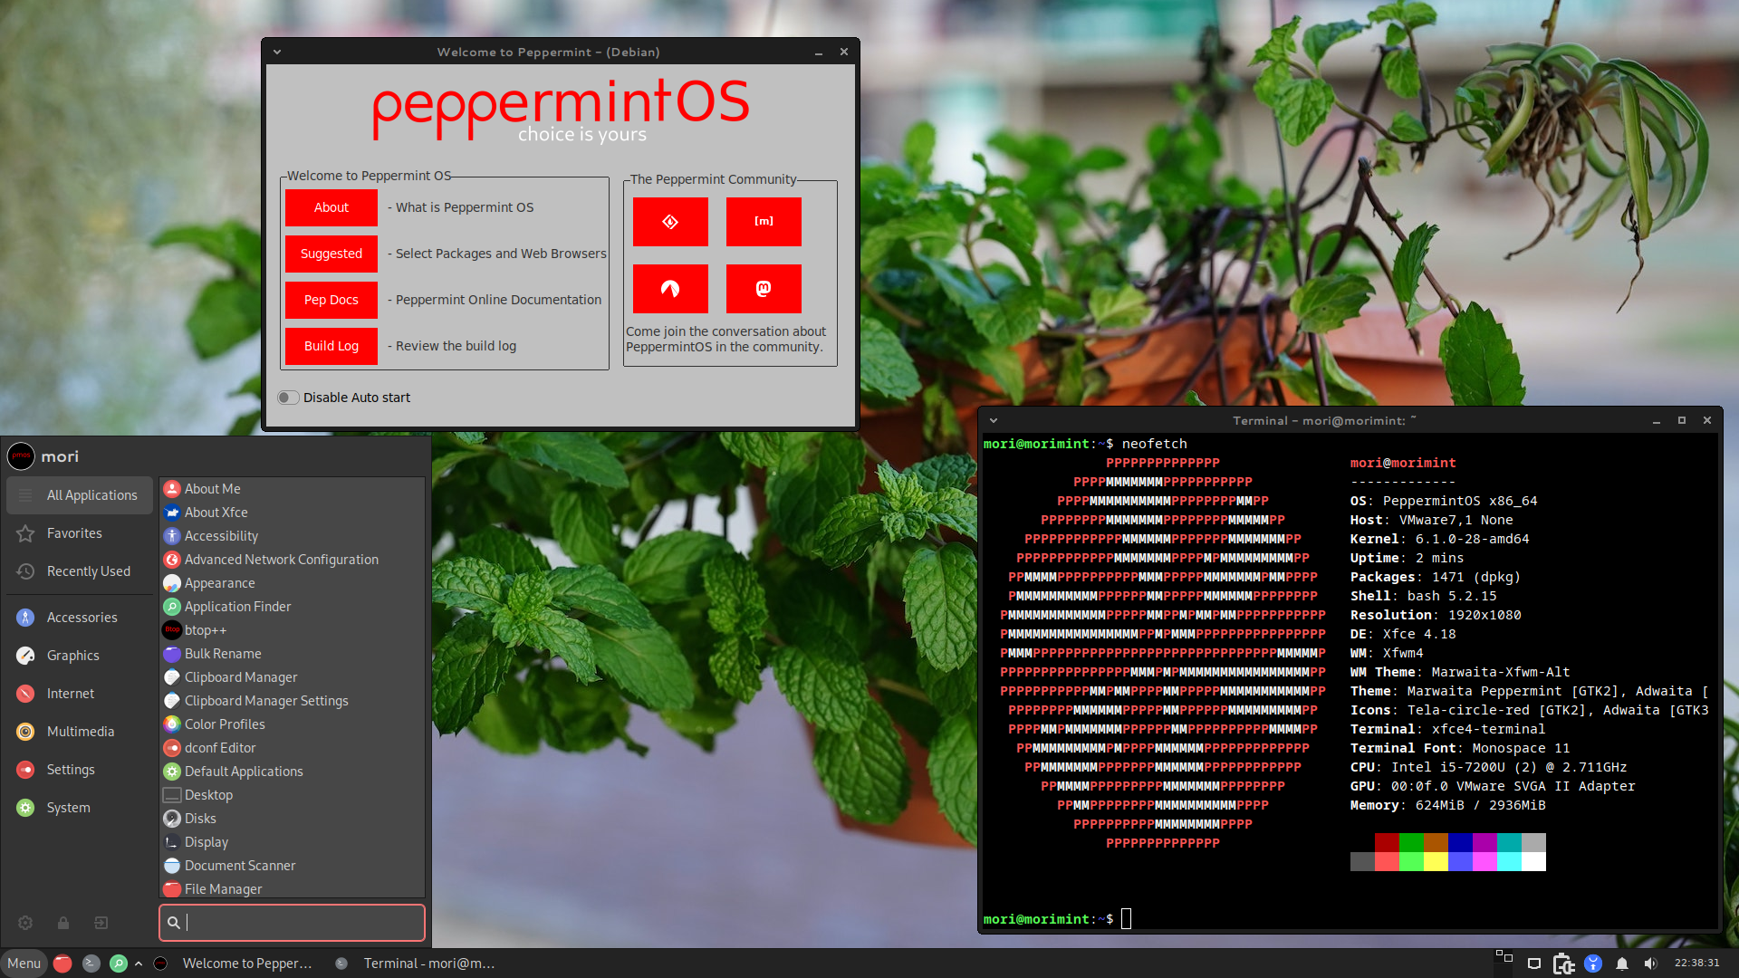Image resolution: width=1739 pixels, height=978 pixels.
Task: Select the Multimedia category in the menu
Action: click(x=80, y=732)
